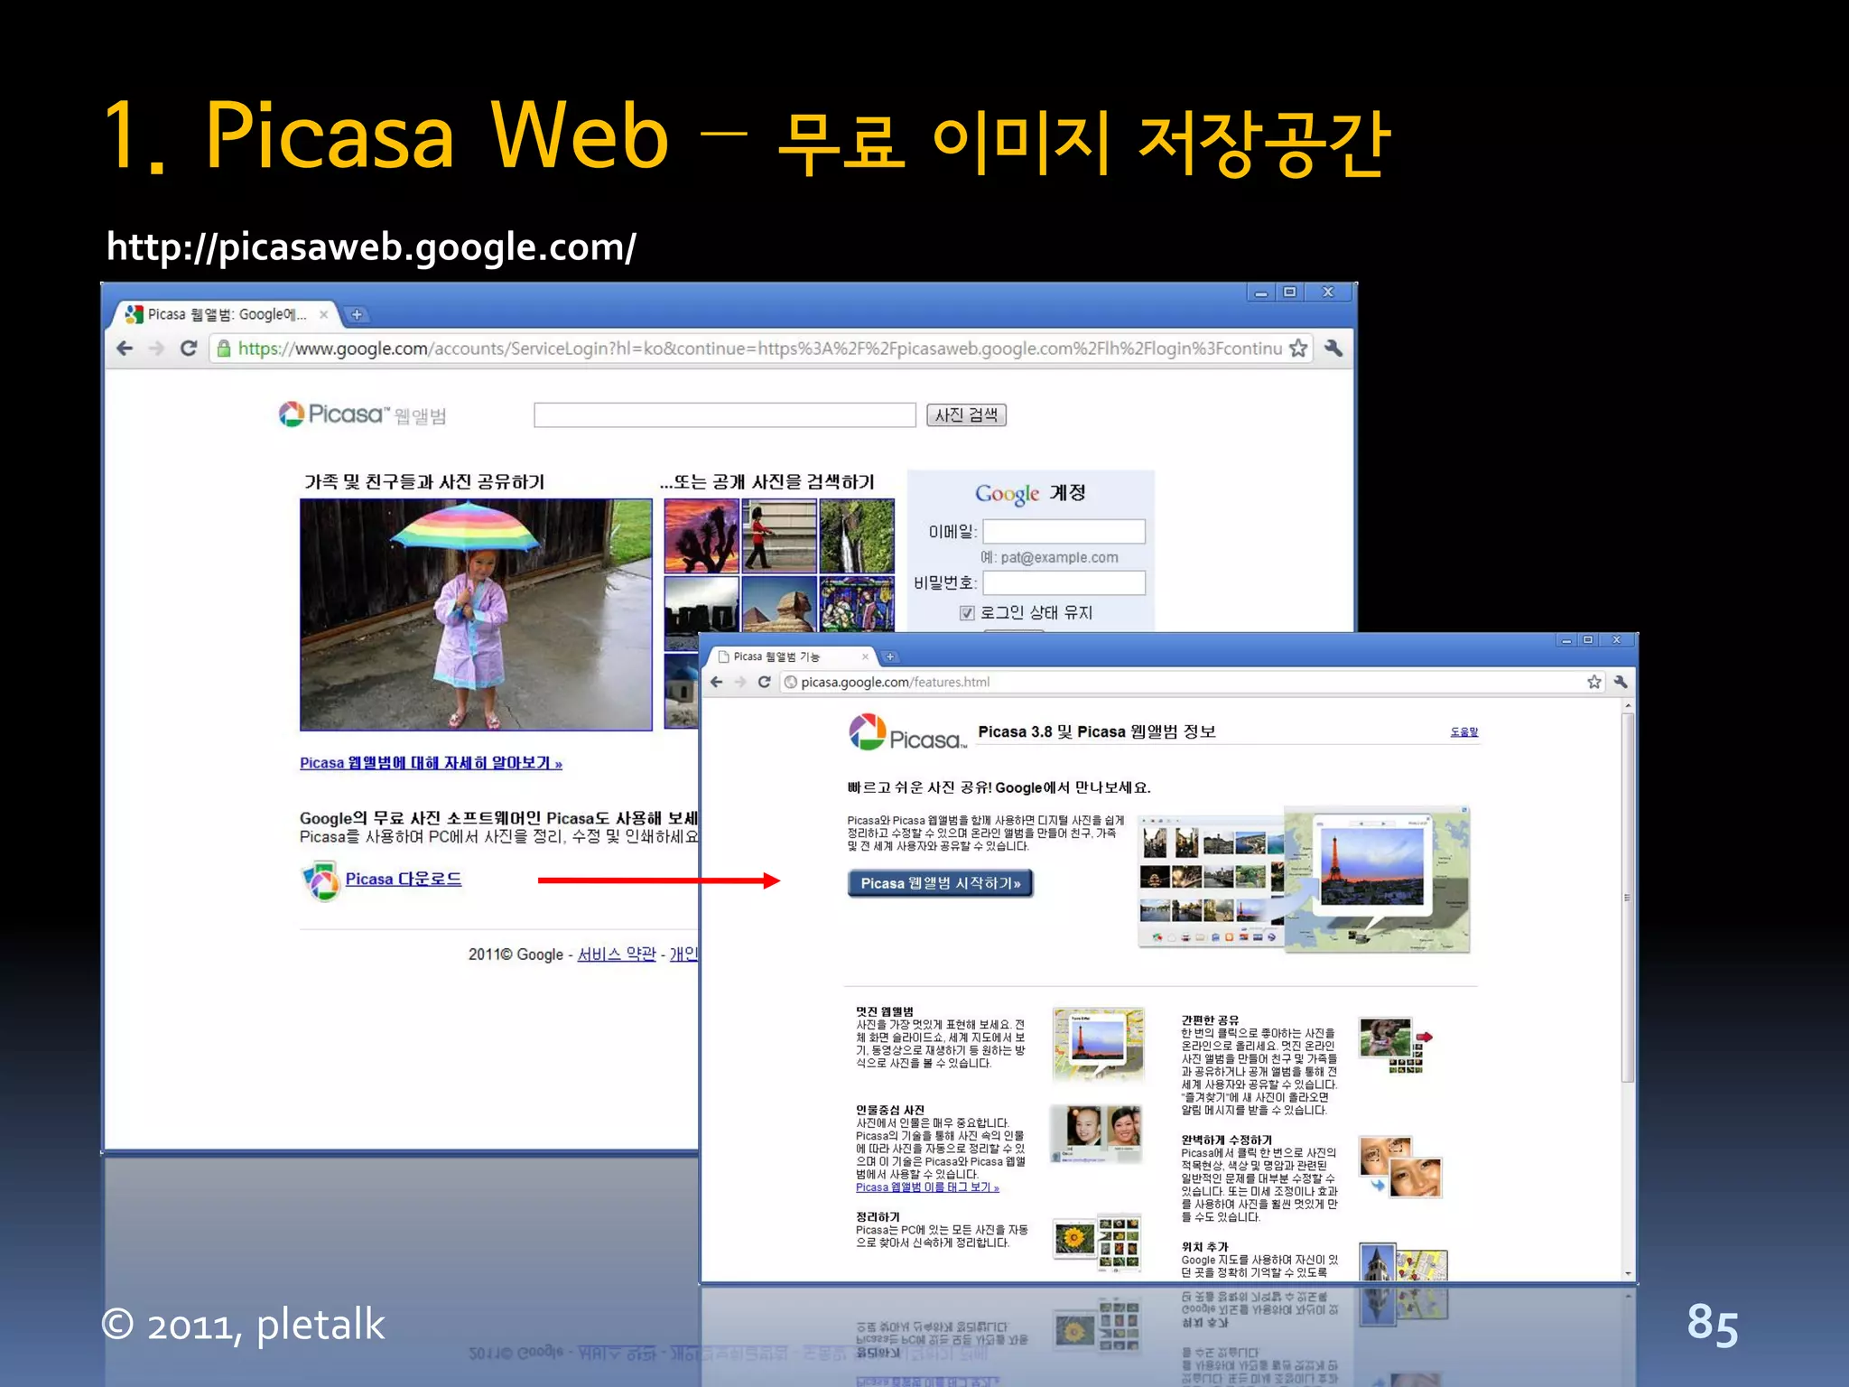Go back in the features.html window
The height and width of the screenshot is (1387, 1849).
717,682
